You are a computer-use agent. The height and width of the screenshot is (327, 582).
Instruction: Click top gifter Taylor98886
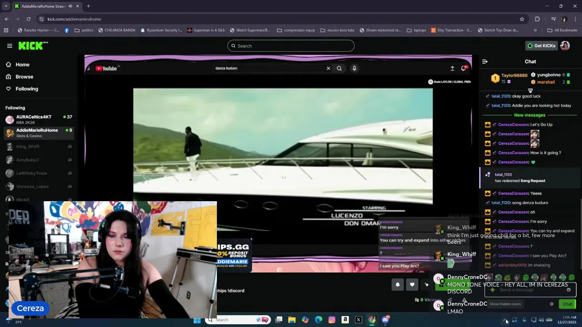click(514, 75)
